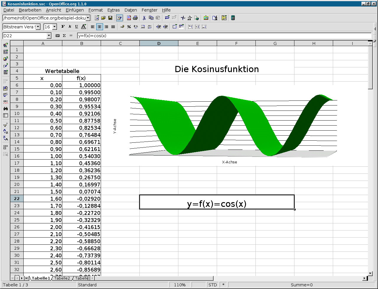Click the Sum sigma icon

(64, 36)
